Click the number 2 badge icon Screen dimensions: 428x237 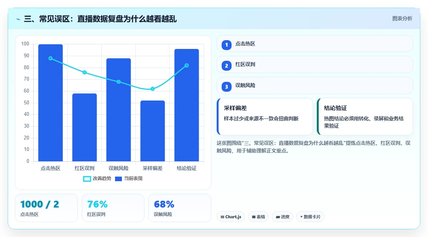[227, 66]
